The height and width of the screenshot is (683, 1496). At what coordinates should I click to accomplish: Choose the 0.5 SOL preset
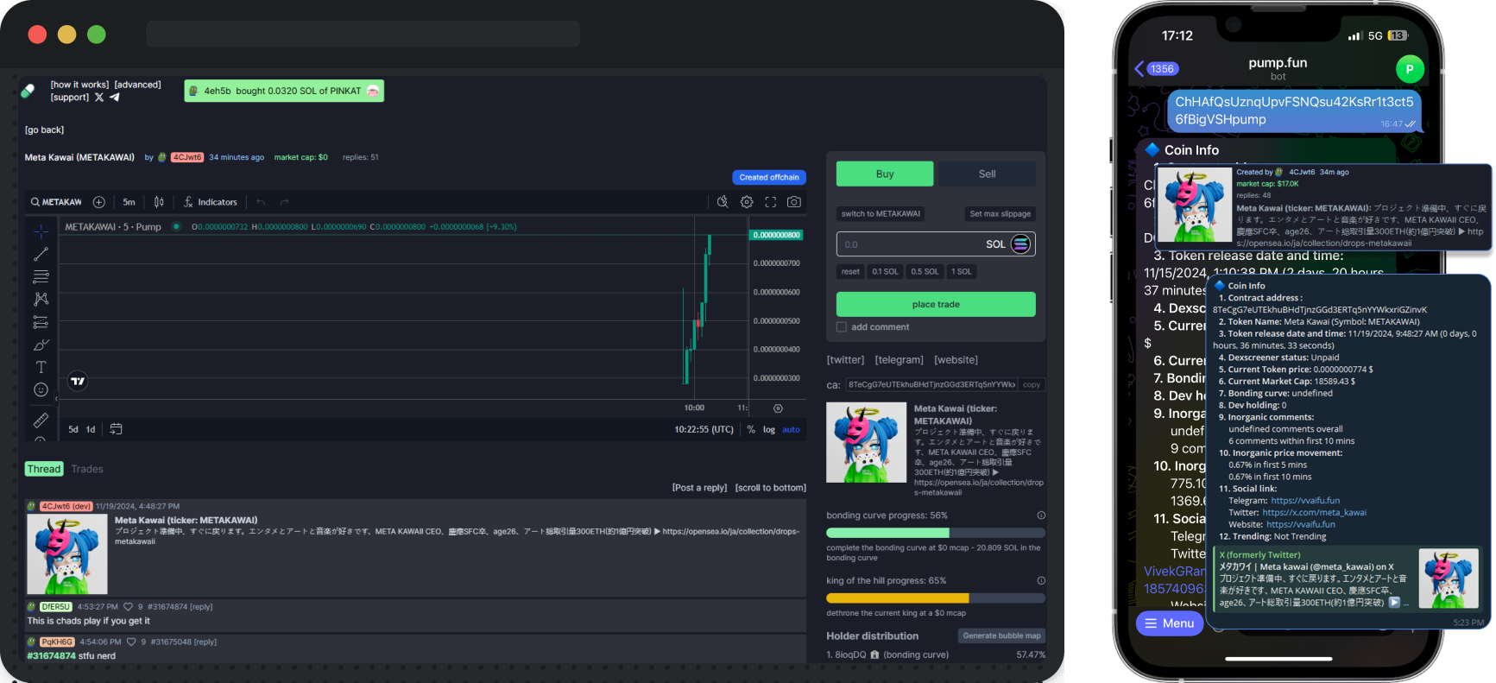point(925,271)
